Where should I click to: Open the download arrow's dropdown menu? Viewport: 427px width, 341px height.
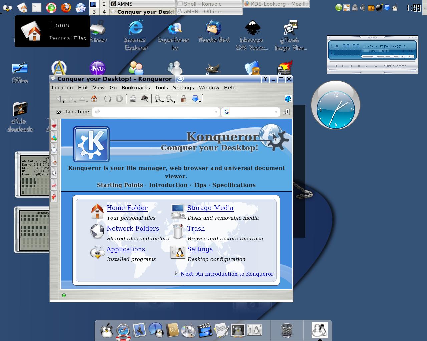pos(200,101)
